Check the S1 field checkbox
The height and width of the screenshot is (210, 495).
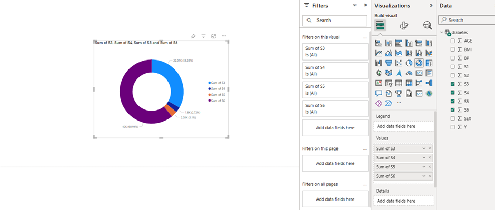(x=453, y=67)
